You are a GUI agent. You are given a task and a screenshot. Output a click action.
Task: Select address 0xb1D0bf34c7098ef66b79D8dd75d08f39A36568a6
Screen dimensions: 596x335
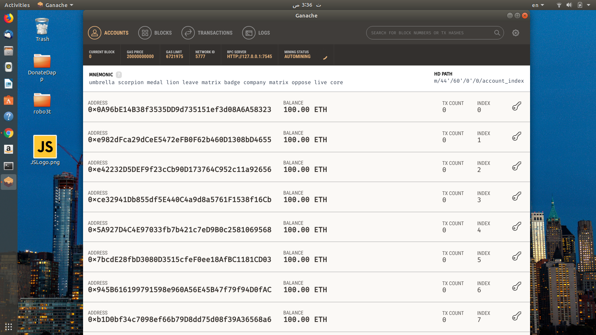[180, 319]
